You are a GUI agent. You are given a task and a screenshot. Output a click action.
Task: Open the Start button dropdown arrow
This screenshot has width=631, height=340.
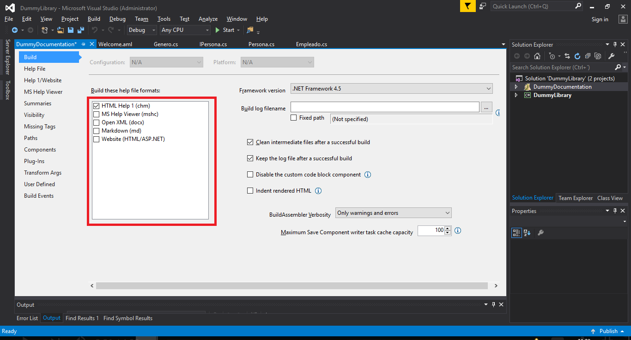pos(238,30)
